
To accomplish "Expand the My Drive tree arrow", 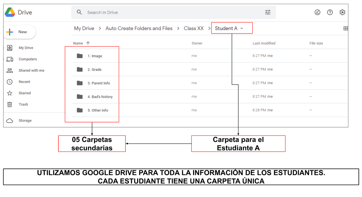I will tap(4, 48).
